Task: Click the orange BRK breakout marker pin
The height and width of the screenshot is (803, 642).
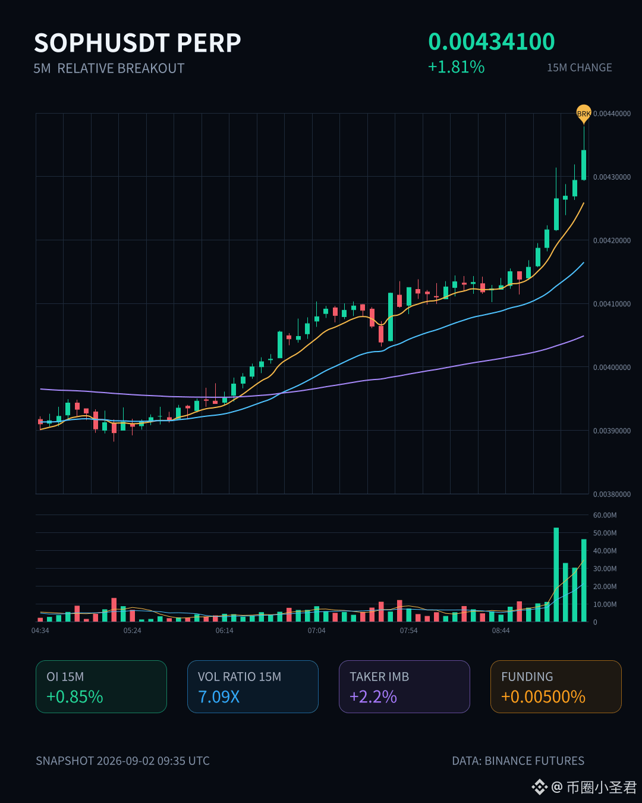Action: pyautogui.click(x=584, y=113)
